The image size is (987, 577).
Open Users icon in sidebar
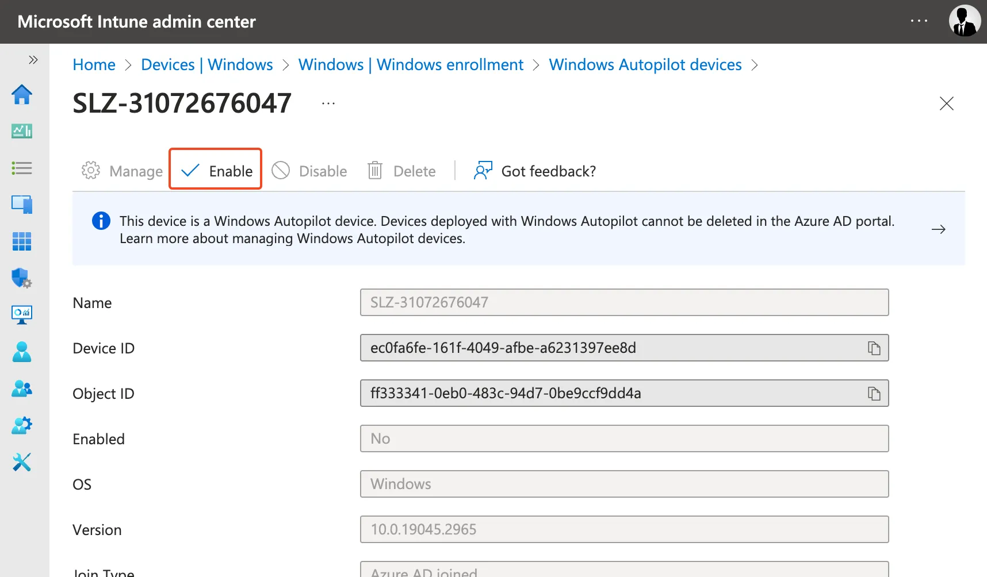tap(22, 352)
